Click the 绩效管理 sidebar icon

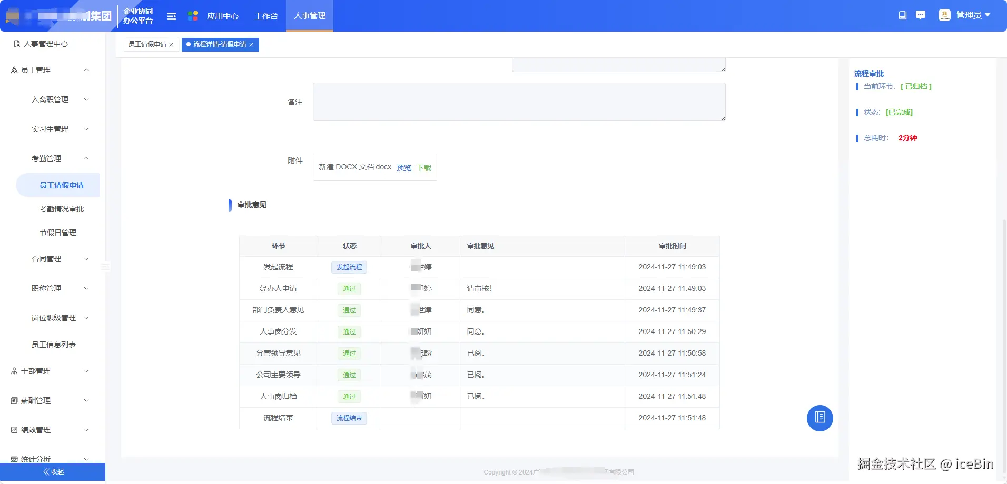[x=13, y=429]
